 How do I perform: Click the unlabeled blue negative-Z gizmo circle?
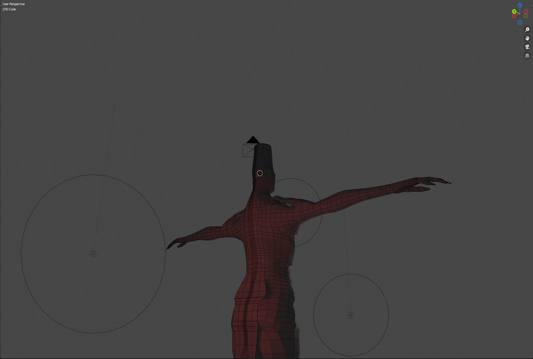click(x=520, y=23)
